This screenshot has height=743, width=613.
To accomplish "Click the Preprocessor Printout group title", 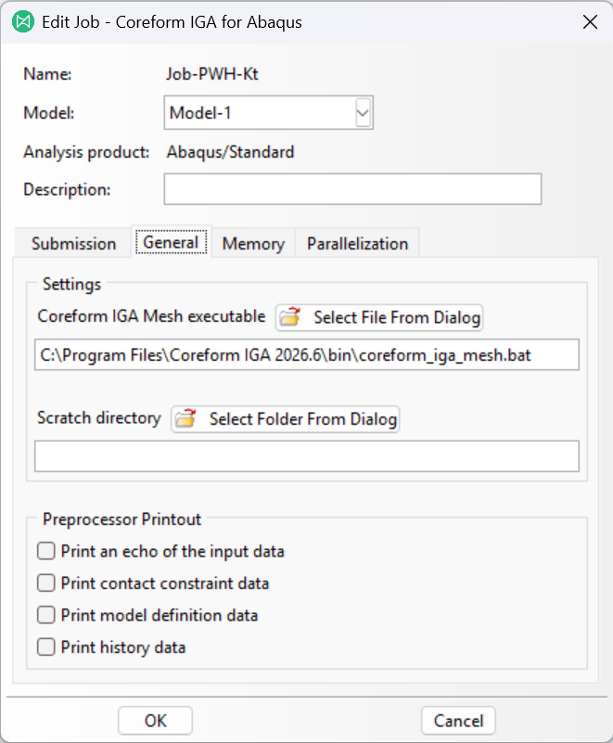I will tap(121, 519).
